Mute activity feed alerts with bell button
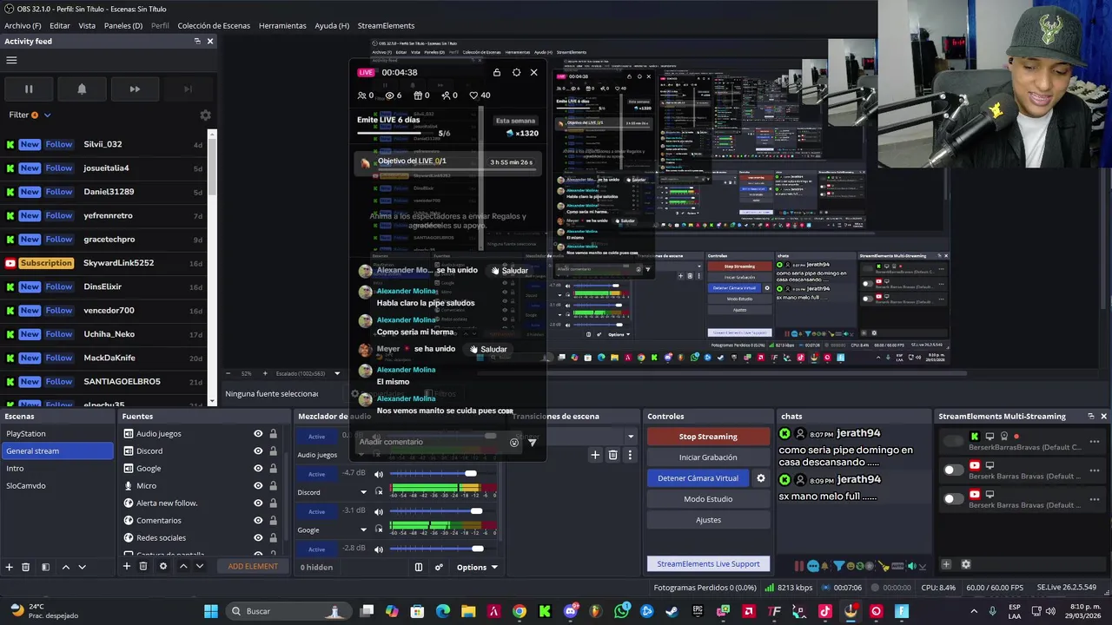Image resolution: width=1112 pixels, height=625 pixels. click(x=82, y=89)
